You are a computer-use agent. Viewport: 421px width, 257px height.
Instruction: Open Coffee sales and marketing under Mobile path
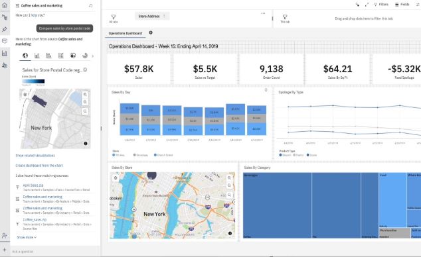point(42,197)
